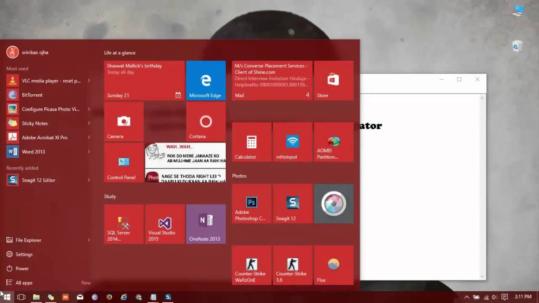This screenshot has width=539, height=303.
Task: Launch the Calculator tile
Action: coord(251,142)
